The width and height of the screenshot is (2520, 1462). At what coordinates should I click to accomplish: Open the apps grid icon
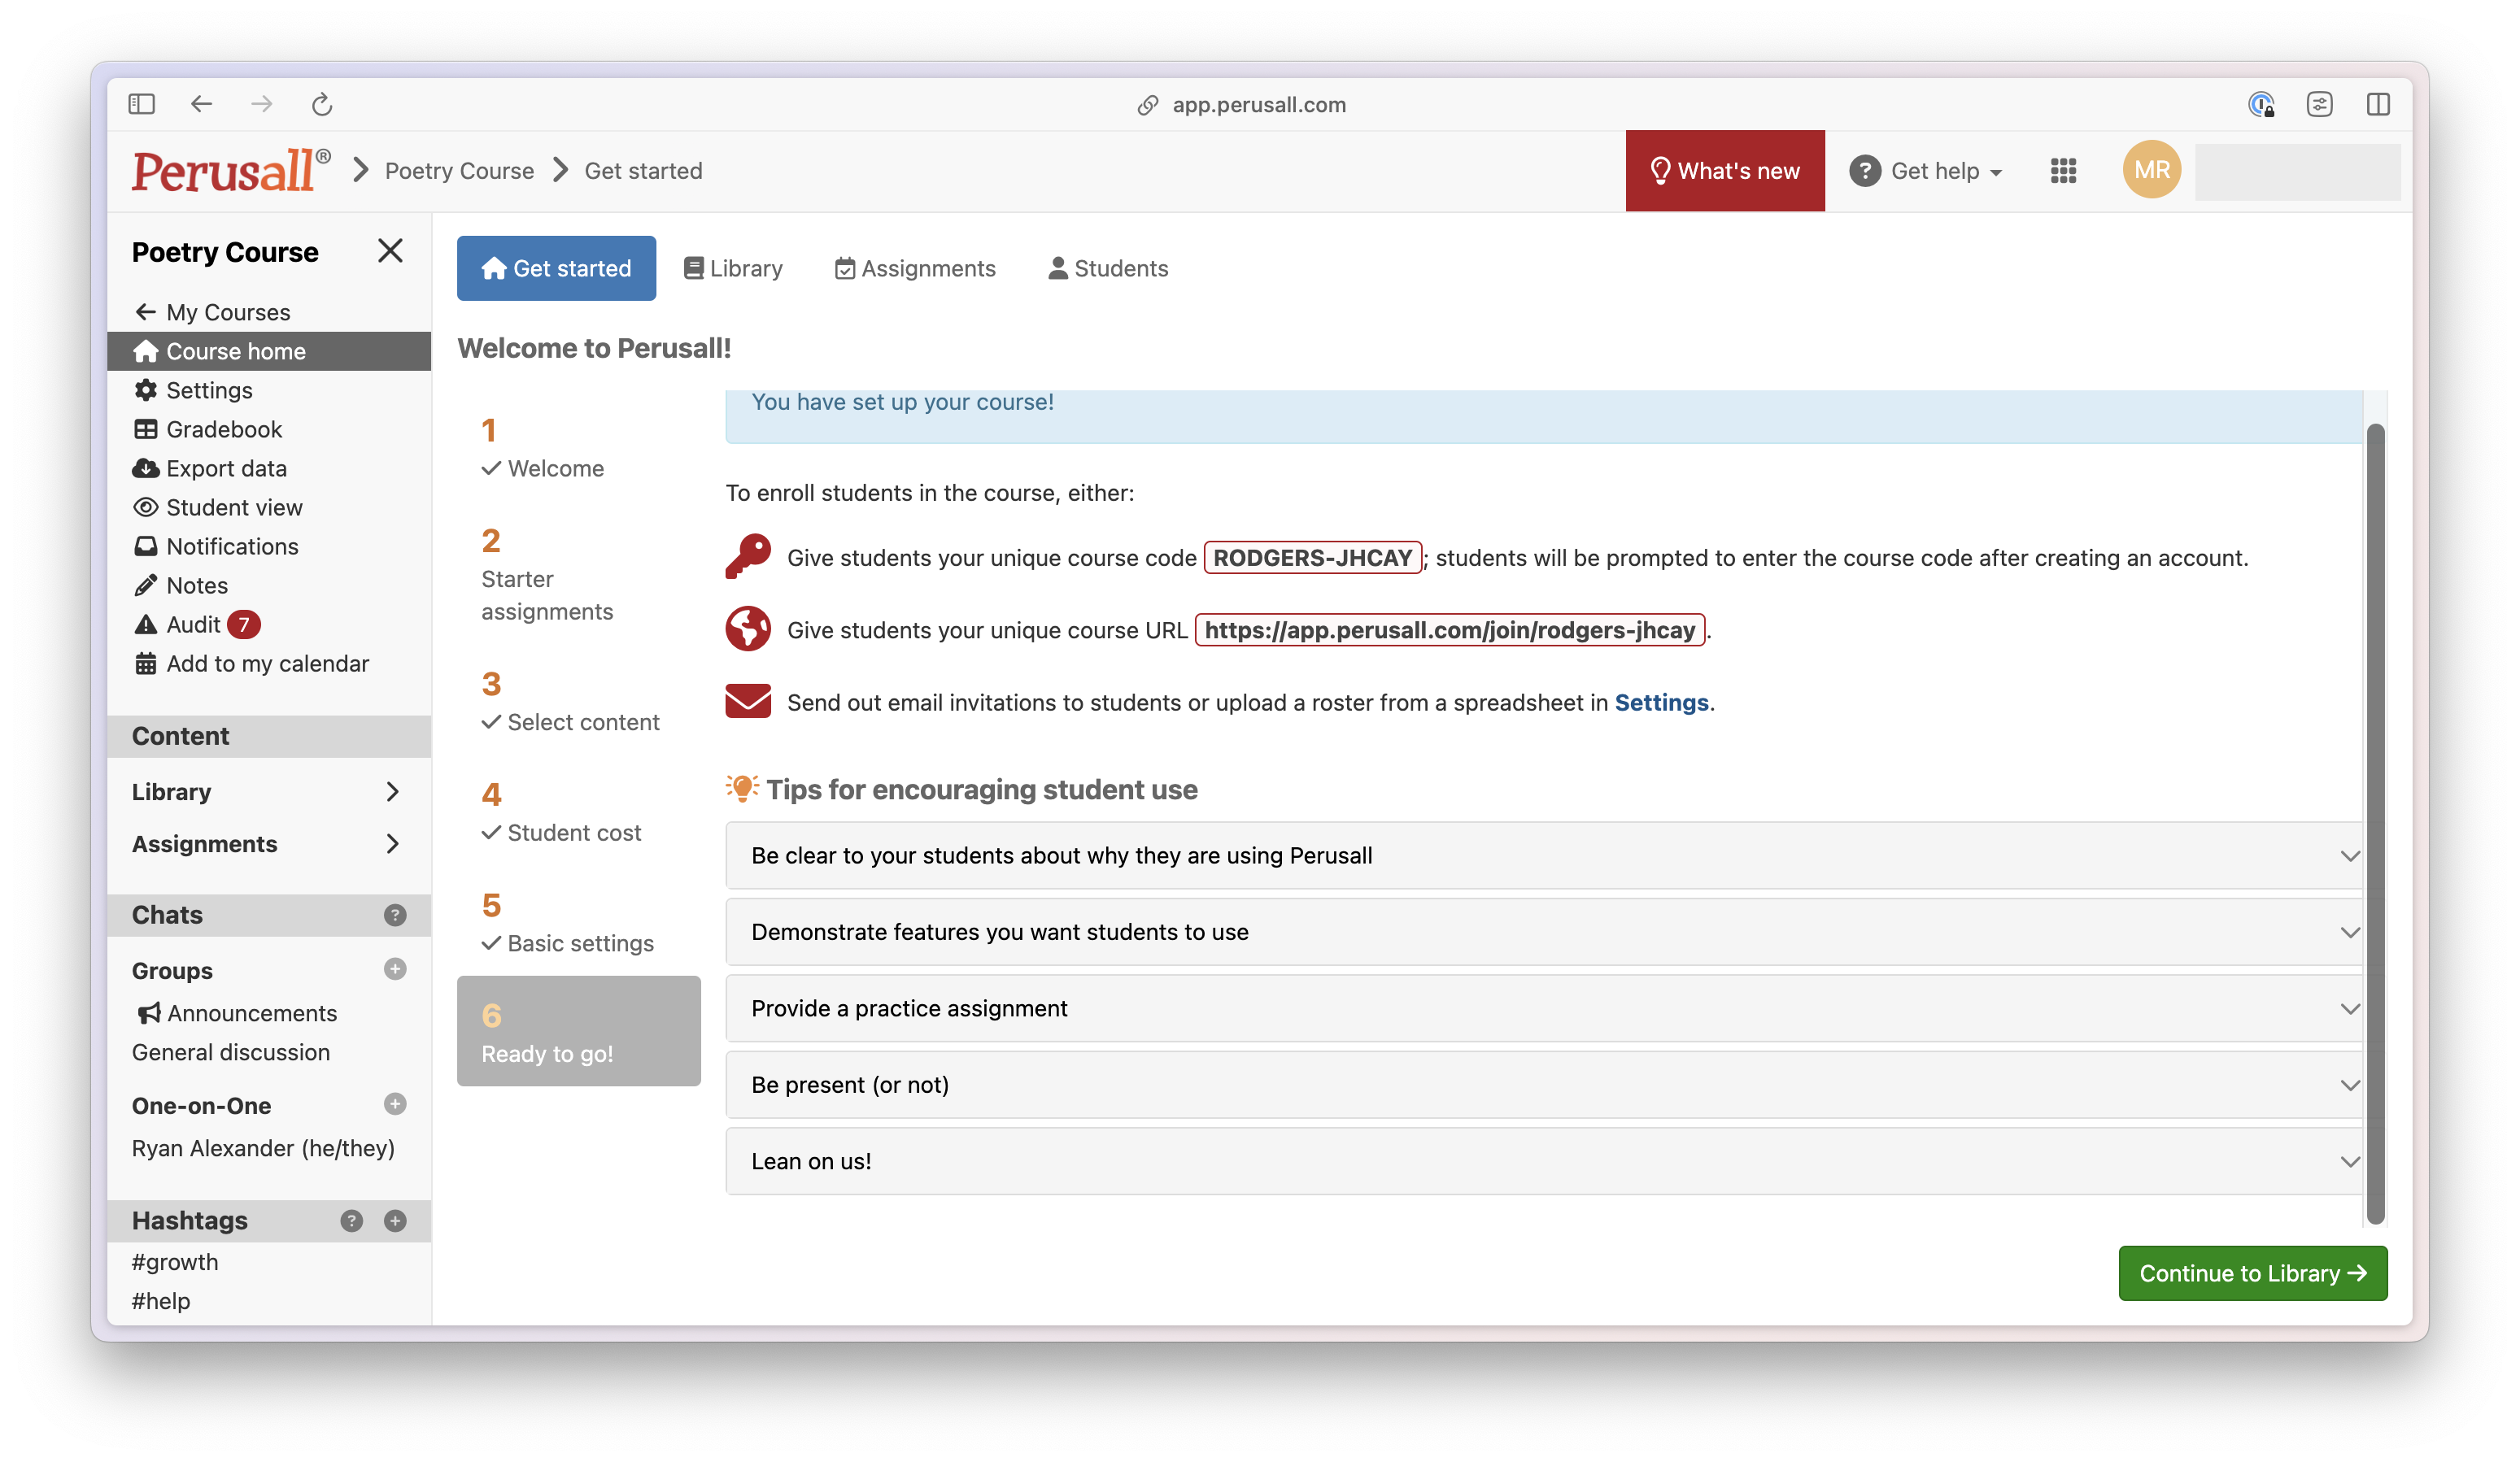tap(2064, 171)
